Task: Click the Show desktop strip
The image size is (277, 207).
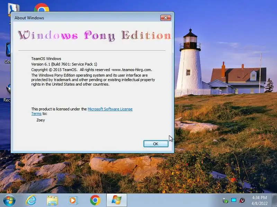Action: (275, 200)
